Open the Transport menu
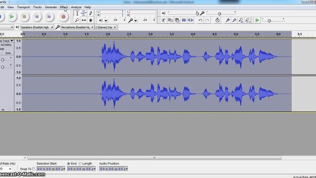 coord(23,7)
